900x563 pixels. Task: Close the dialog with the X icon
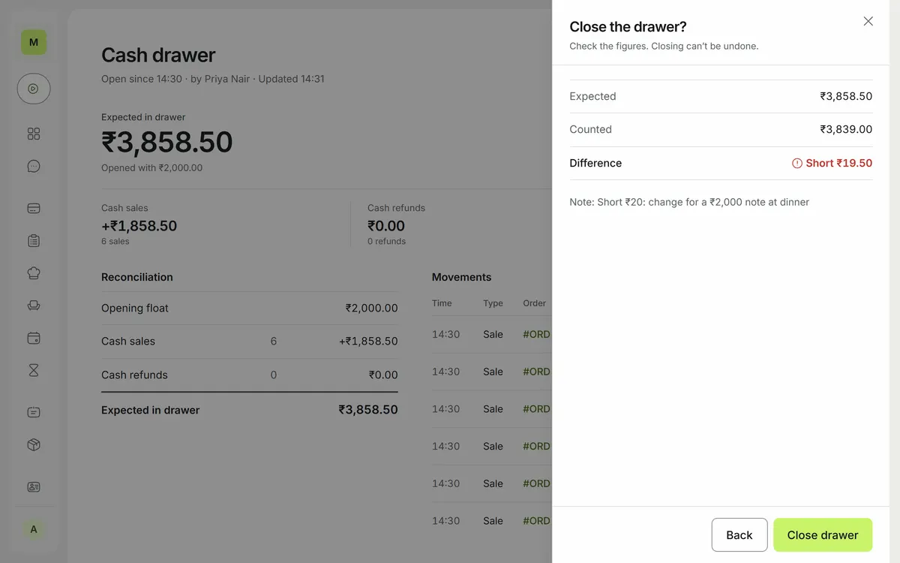tap(868, 21)
